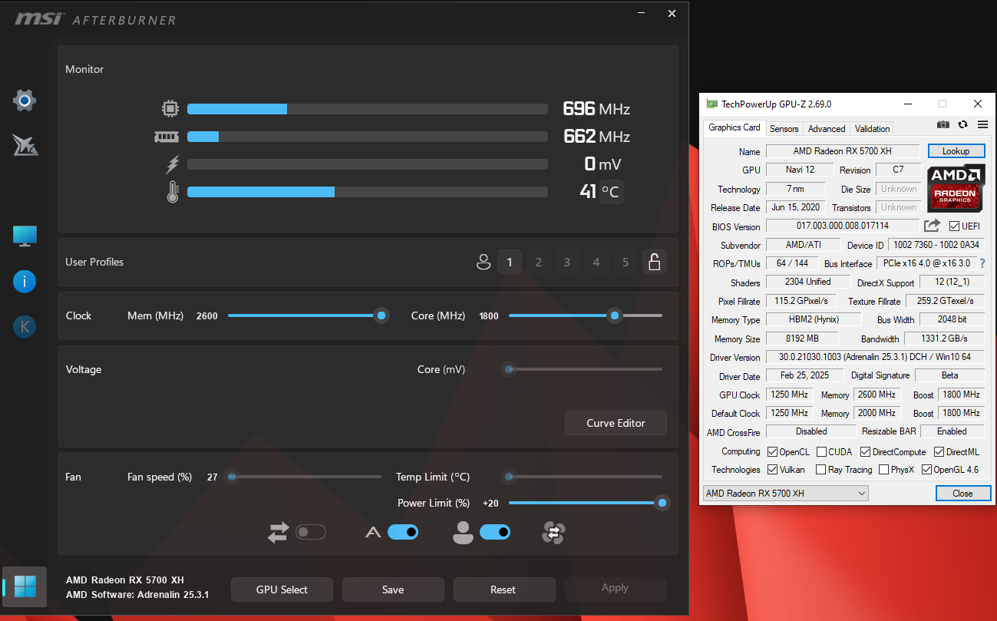
Task: Turn off the user-defined fan curve switch
Action: (x=495, y=532)
